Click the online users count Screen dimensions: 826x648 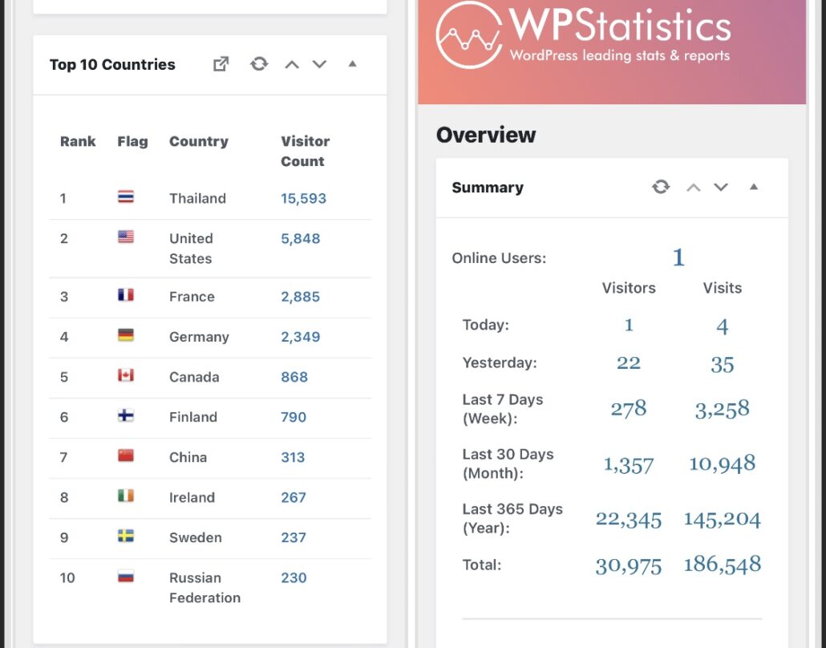pyautogui.click(x=678, y=257)
